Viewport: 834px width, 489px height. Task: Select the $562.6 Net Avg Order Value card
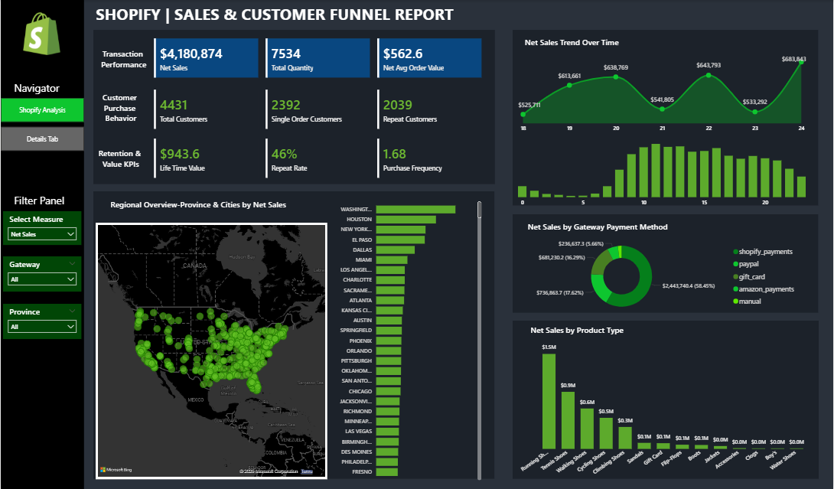click(430, 58)
